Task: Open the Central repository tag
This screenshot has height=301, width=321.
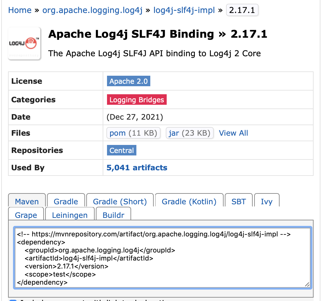Action: coord(122,150)
